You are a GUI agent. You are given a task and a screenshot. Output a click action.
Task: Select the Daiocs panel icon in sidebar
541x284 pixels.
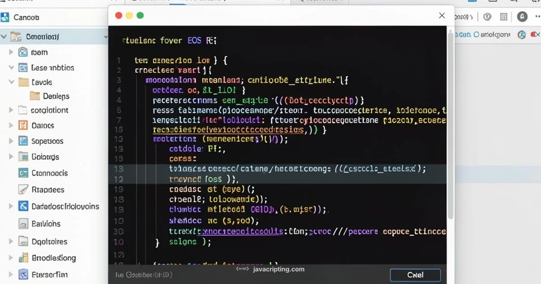pos(23,125)
